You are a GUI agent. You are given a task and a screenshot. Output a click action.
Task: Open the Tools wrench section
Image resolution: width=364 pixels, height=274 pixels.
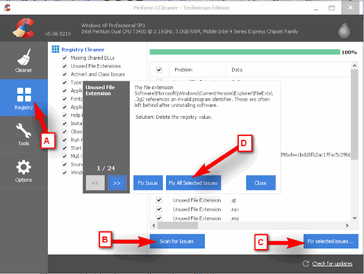pyautogui.click(x=23, y=134)
